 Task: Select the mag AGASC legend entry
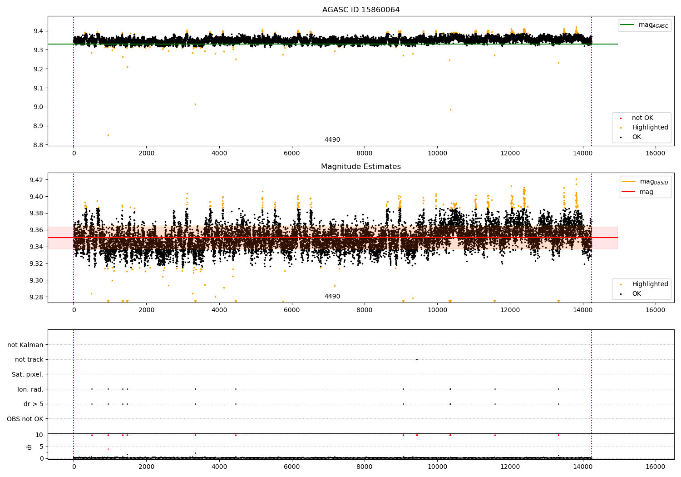pos(644,25)
